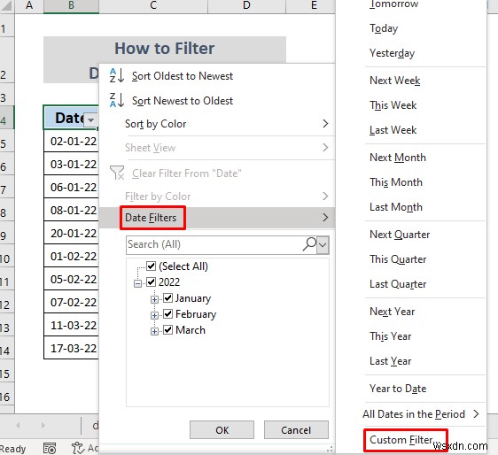Select column B header
The height and width of the screenshot is (455, 498).
(x=71, y=5)
